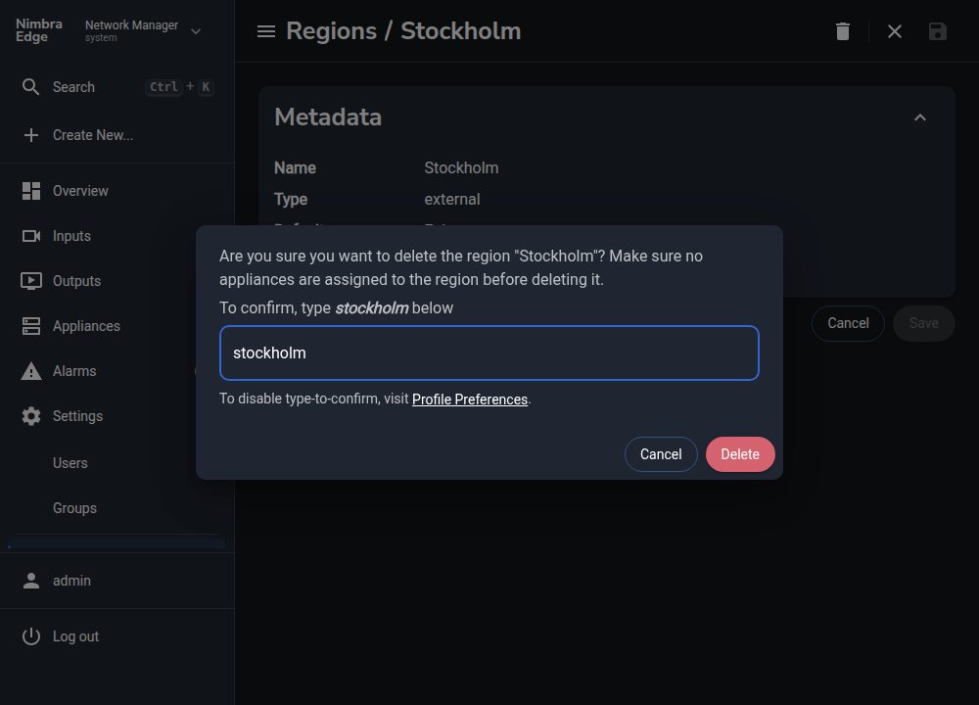Click the Inputs camera icon
The image size is (979, 705).
(30, 236)
